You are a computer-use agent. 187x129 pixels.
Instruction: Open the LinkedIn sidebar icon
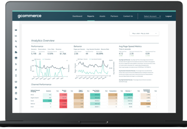(16, 99)
